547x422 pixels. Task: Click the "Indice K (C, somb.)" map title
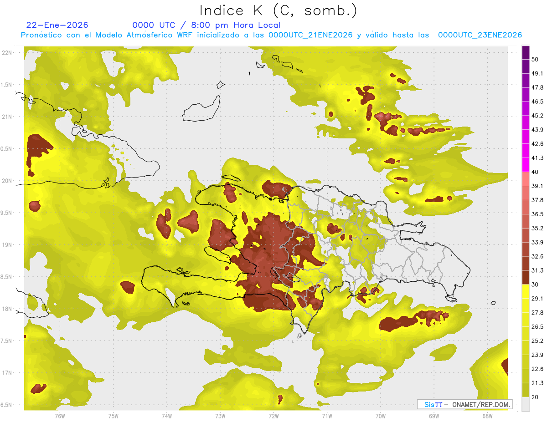278,10
